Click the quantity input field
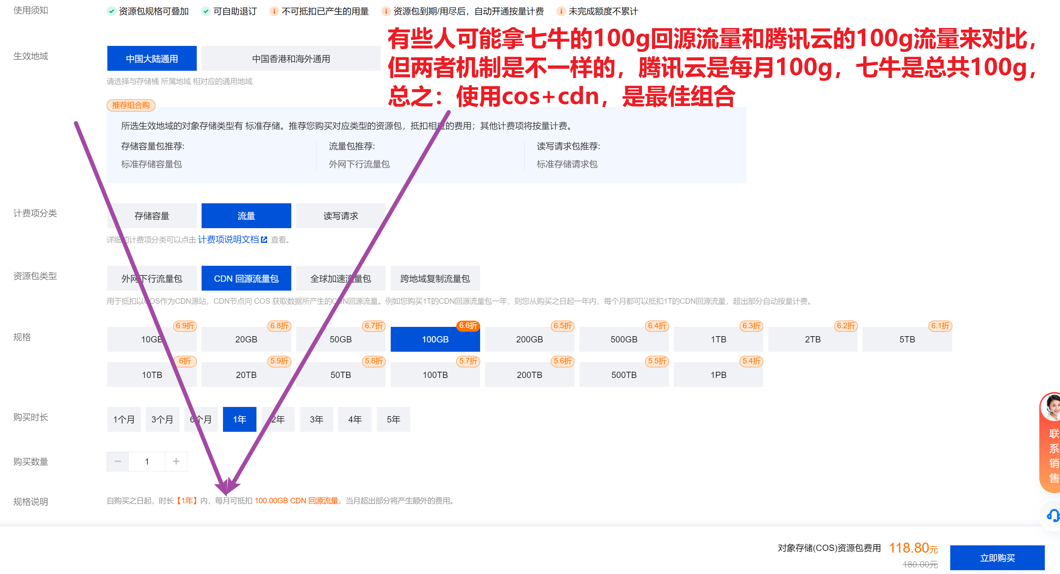 146,461
